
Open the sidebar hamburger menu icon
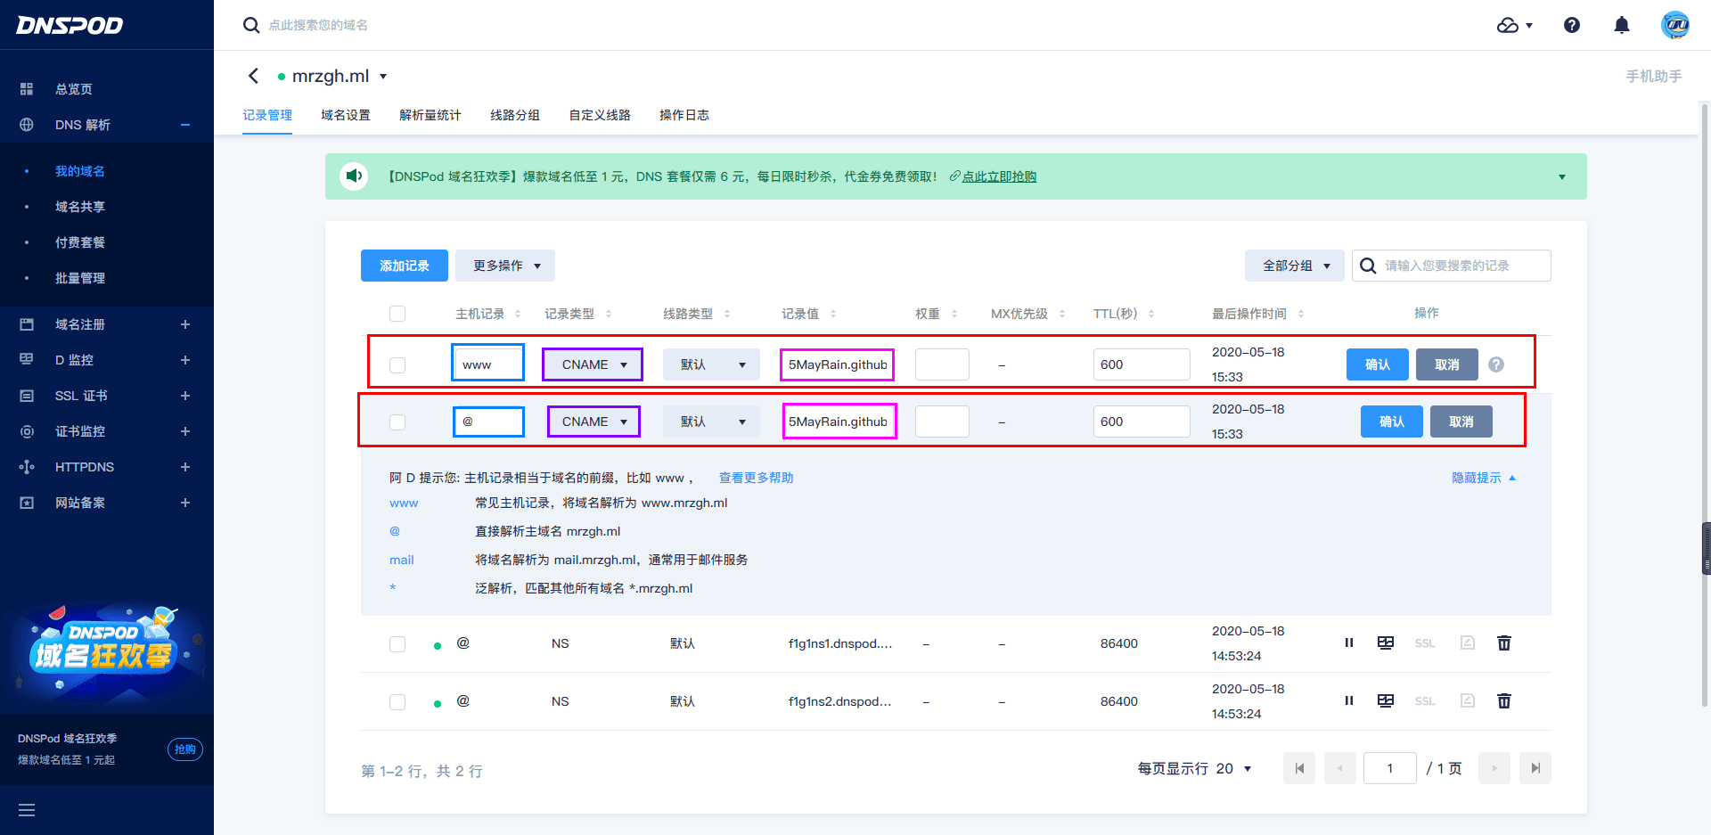[27, 810]
